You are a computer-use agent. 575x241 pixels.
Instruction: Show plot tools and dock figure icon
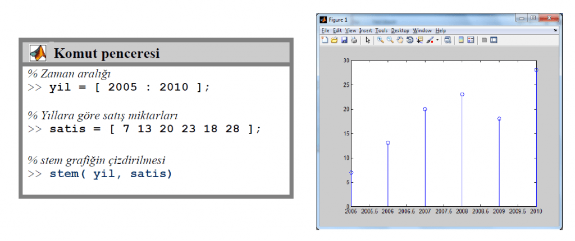(494, 40)
